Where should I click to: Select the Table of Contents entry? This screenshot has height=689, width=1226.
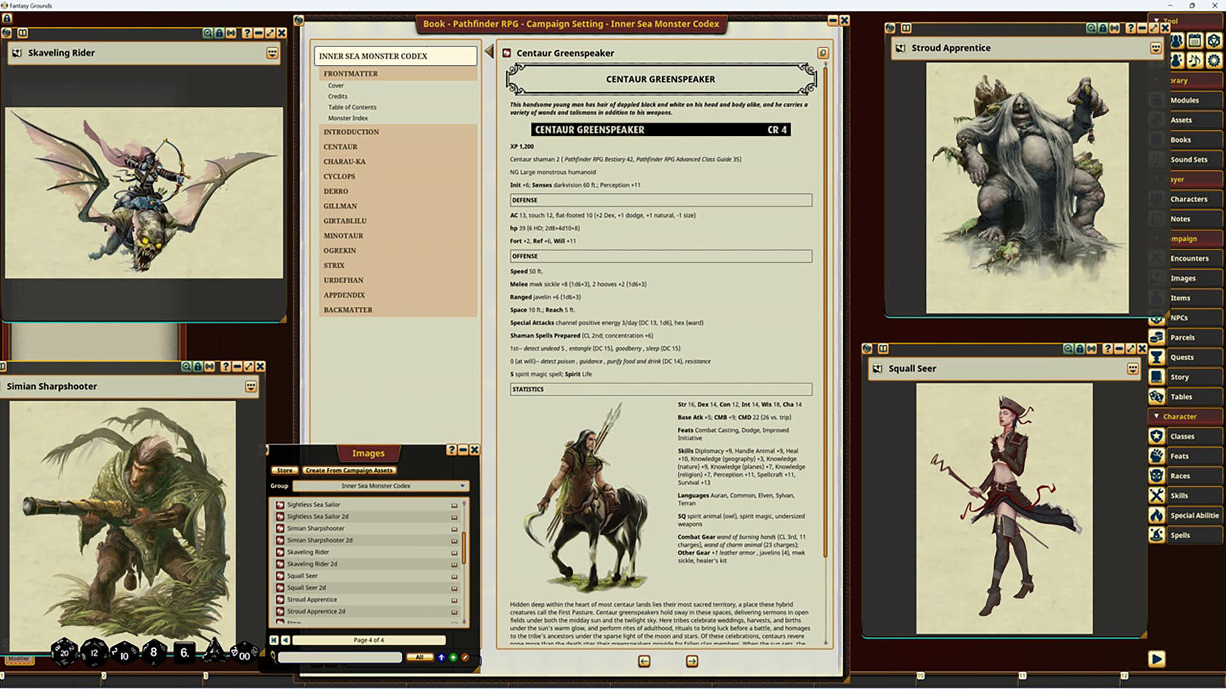coord(352,107)
